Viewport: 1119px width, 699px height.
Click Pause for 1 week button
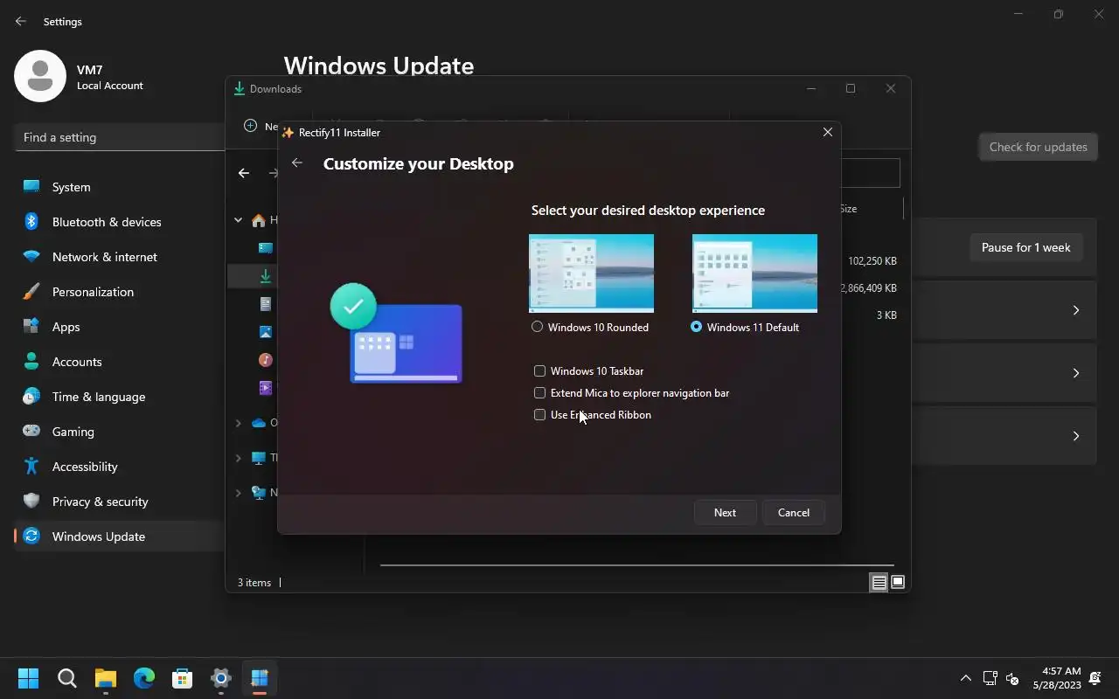tap(1025, 247)
